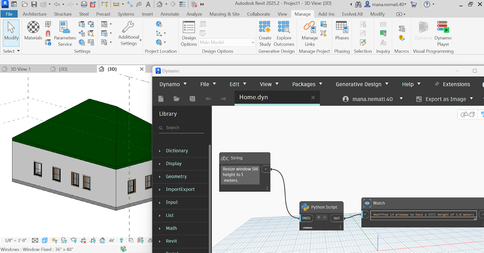Viewport: 484px width, 253px height.
Task: Click the Python Script IN[0] port
Action: pos(306,218)
